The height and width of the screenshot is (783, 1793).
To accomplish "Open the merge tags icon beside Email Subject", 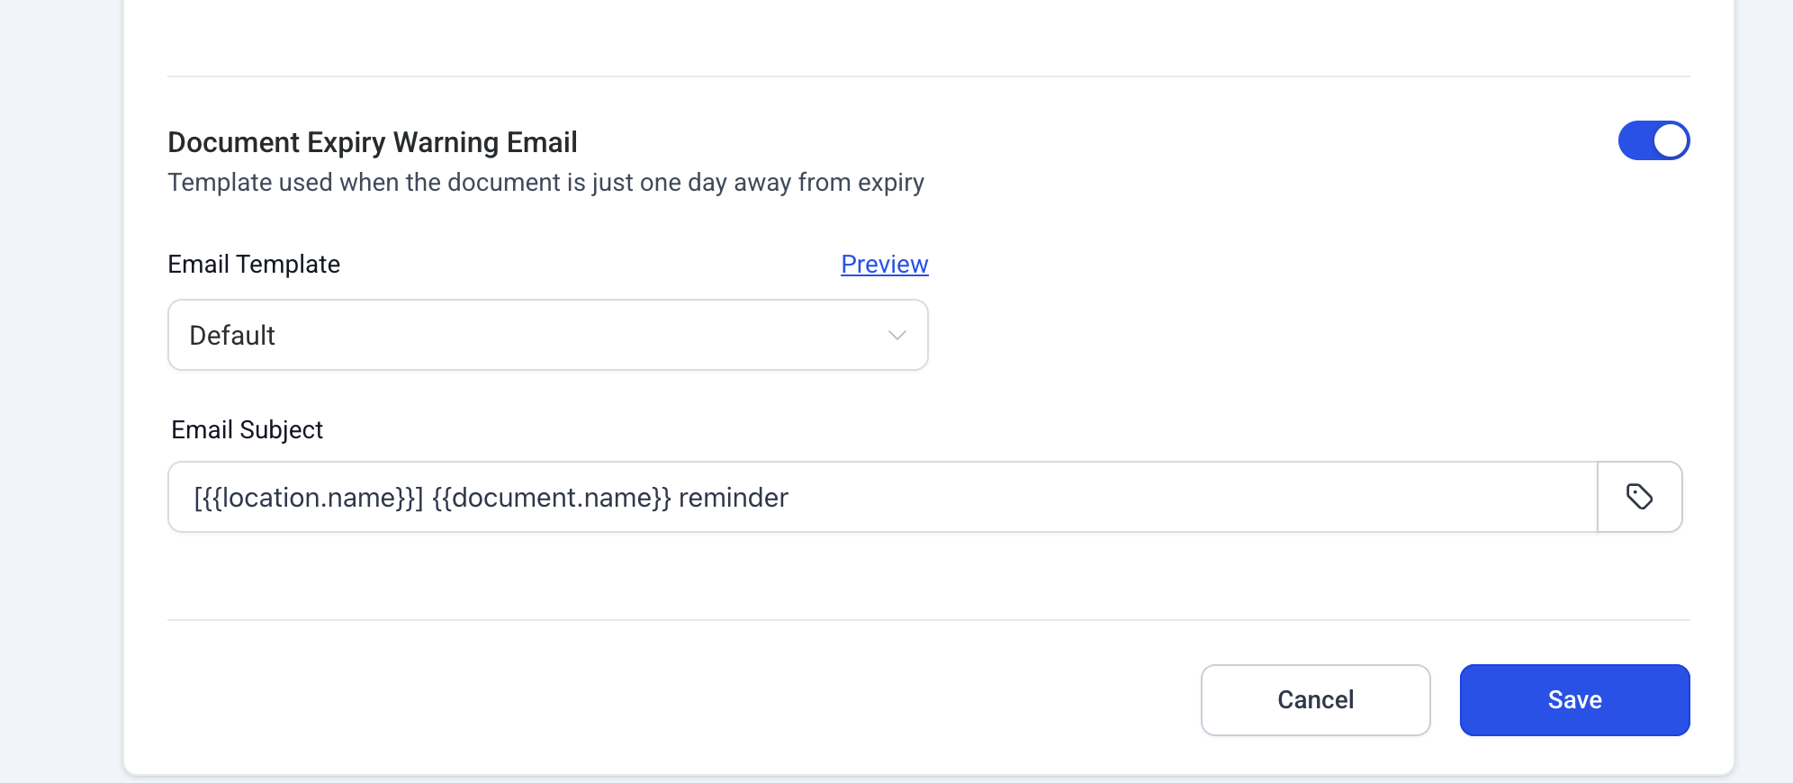I will 1639,497.
